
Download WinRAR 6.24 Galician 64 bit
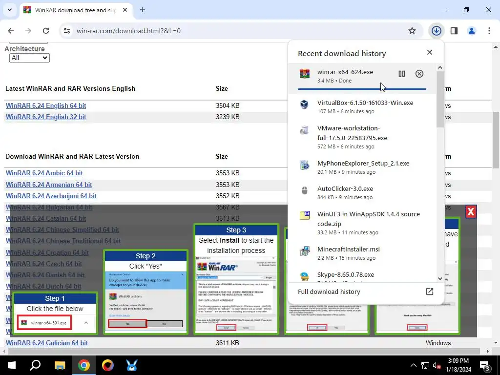(47, 343)
